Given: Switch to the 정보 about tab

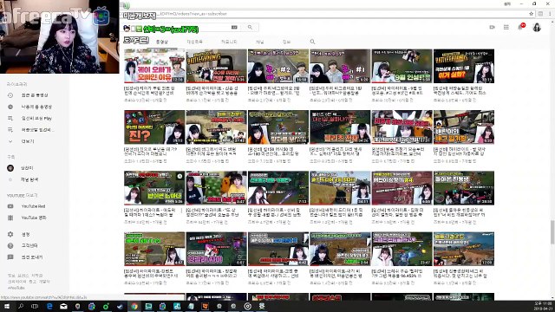Looking at the screenshot, I should pos(286,42).
